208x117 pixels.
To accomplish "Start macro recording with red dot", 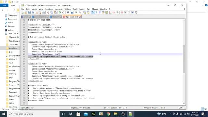I will click(122, 12).
